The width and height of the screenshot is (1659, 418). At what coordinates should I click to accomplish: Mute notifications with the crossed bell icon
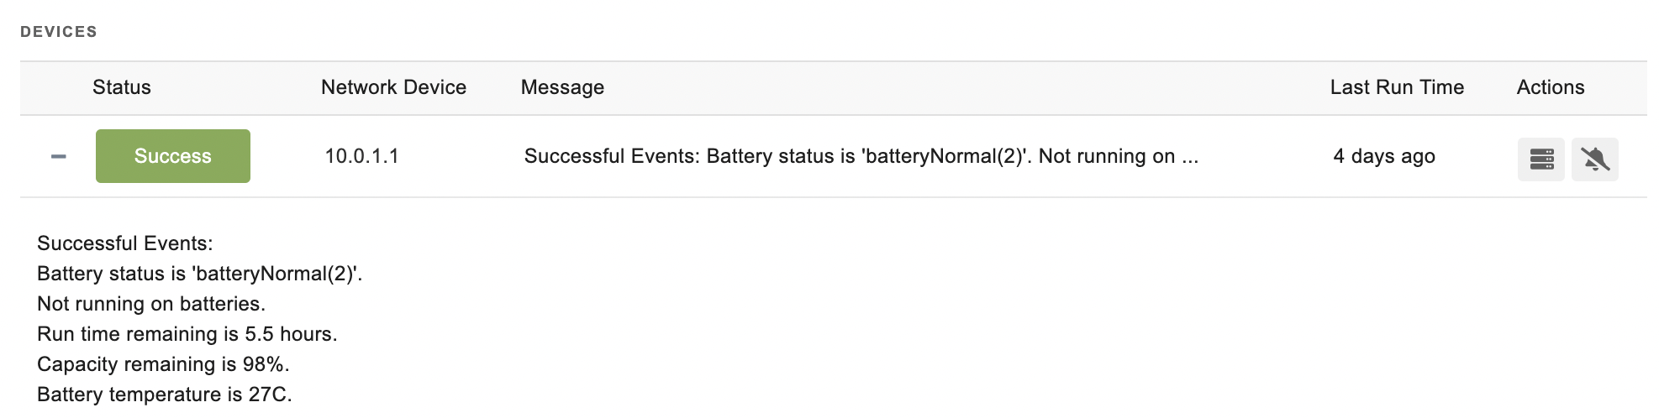coord(1595,159)
